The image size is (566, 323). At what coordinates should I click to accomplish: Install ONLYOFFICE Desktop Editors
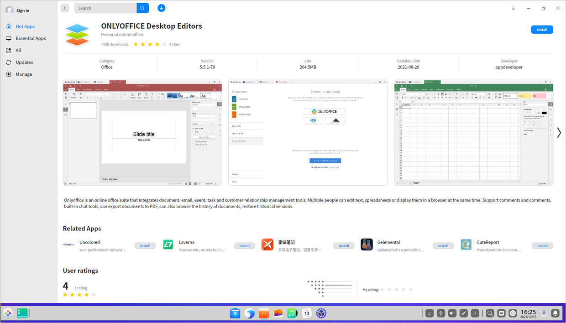pyautogui.click(x=542, y=29)
